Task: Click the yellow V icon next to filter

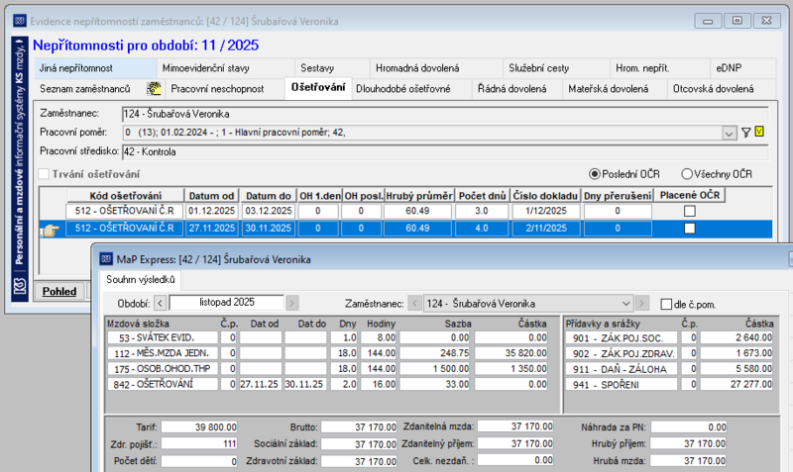Action: [x=759, y=132]
